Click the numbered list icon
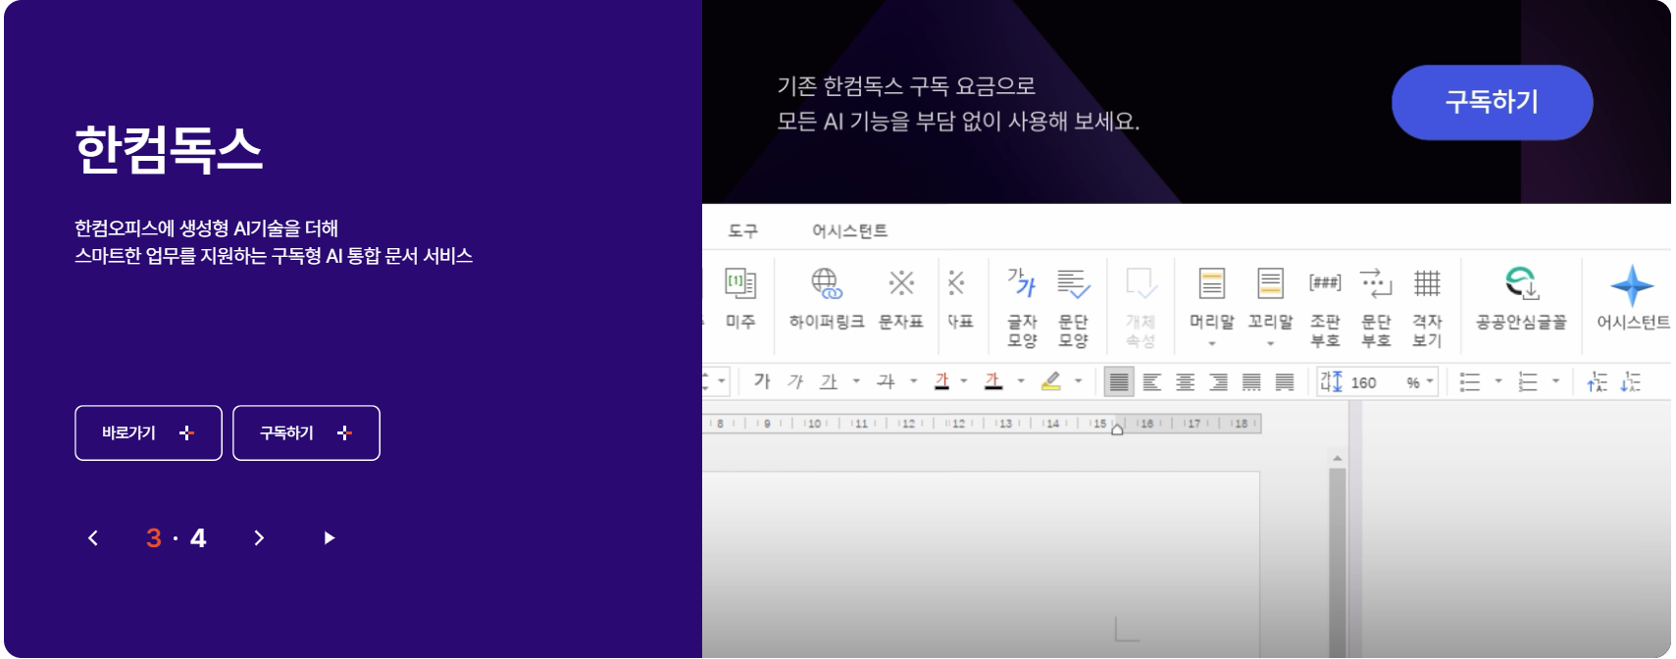Screen dimensions: 1676x659 pos(1528,381)
